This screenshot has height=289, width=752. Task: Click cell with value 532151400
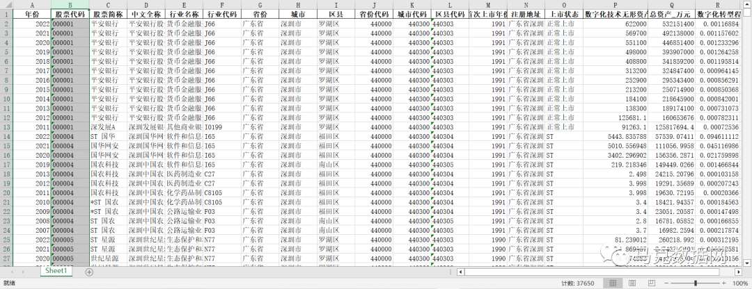pyautogui.click(x=671, y=24)
